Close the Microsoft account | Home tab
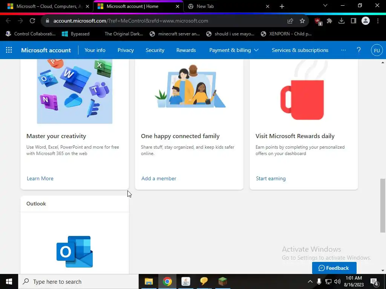386x289 pixels. (178, 6)
